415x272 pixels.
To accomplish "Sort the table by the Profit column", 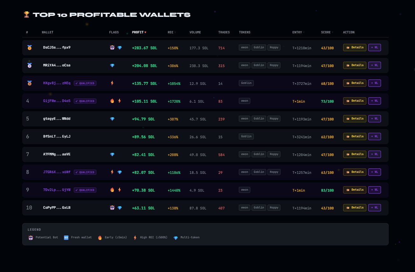I will point(139,32).
